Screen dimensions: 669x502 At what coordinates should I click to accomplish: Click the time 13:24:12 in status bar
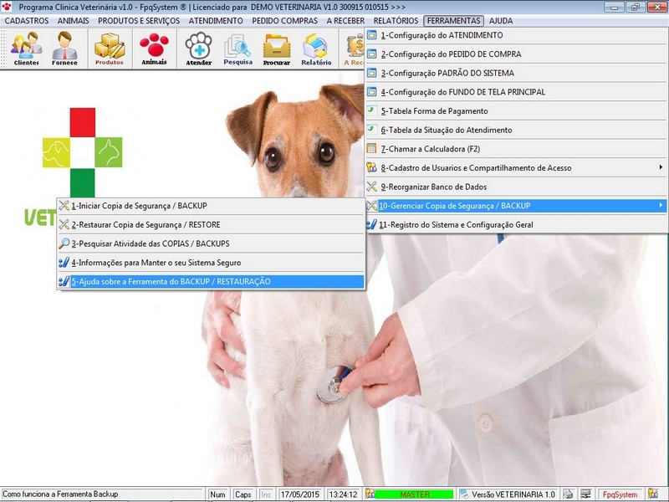click(x=343, y=494)
